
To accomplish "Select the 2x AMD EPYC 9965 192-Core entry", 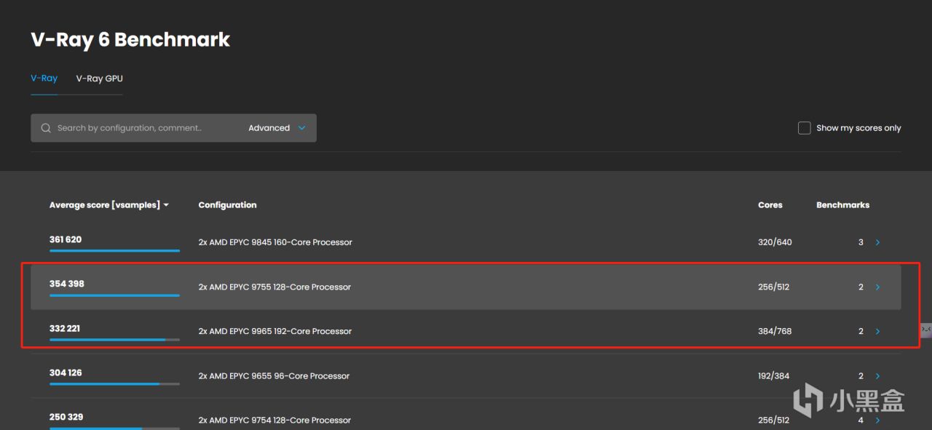I will [x=275, y=331].
